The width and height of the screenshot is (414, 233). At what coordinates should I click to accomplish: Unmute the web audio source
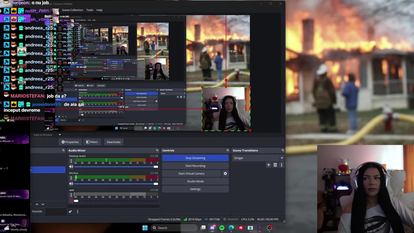[x=71, y=201]
